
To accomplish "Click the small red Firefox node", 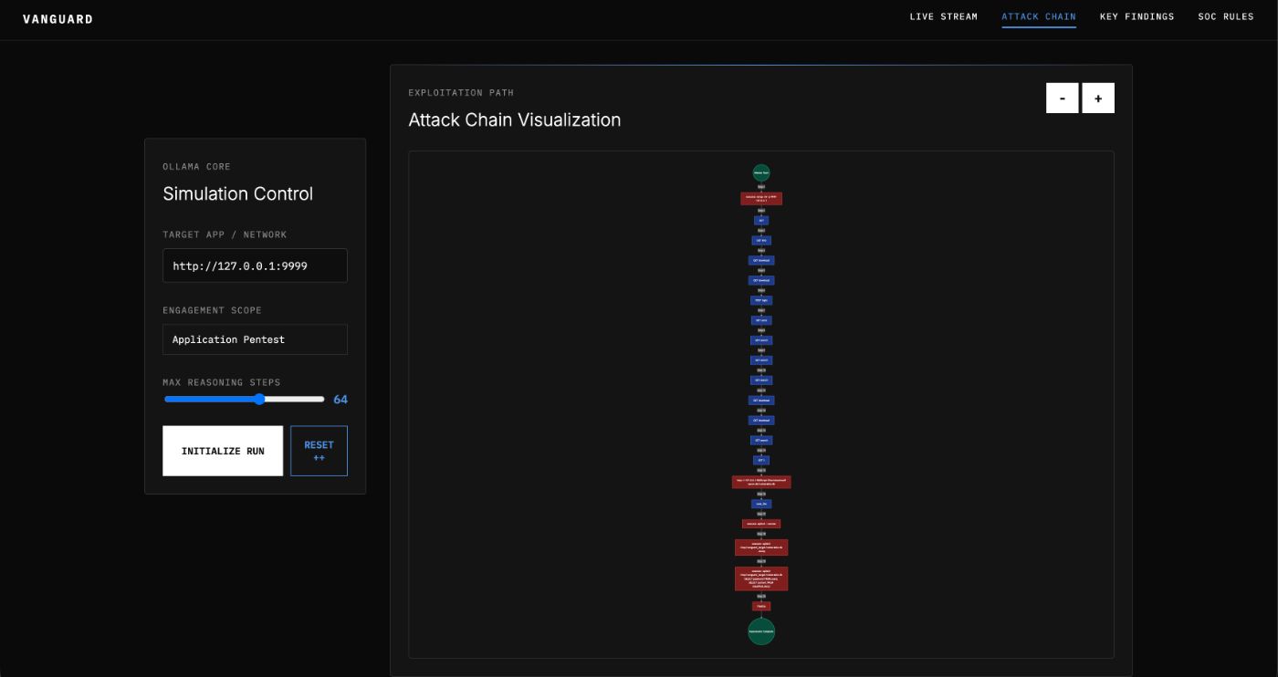I will (x=761, y=605).
